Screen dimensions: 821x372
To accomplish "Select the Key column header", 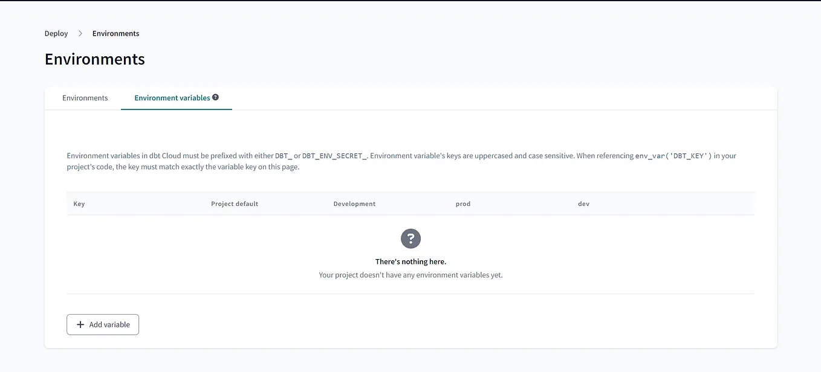I will coord(79,204).
